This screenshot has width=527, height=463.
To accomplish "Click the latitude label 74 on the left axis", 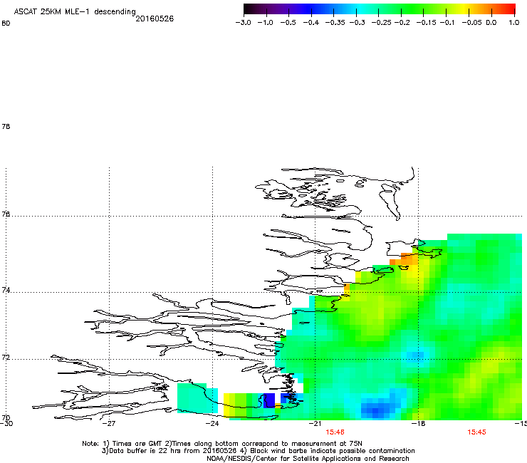I will tap(6, 290).
